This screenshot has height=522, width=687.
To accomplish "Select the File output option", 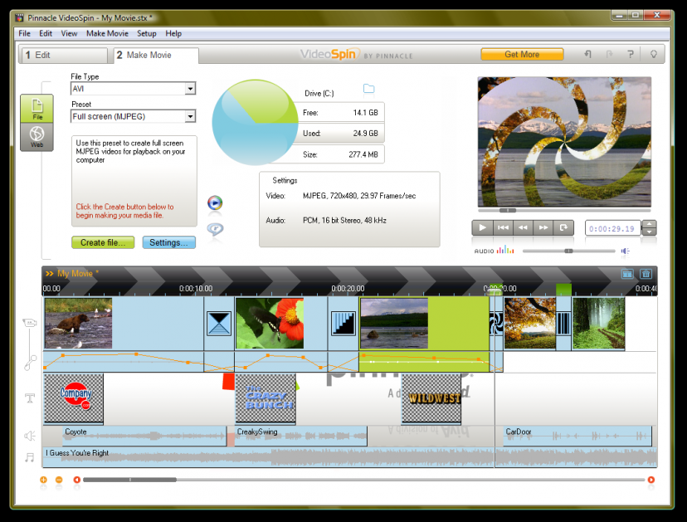I will pos(37,109).
